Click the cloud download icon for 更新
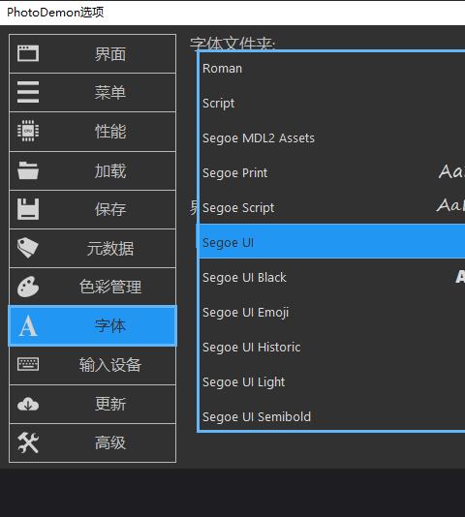Viewport: 465px width, 517px height. pyautogui.click(x=28, y=404)
